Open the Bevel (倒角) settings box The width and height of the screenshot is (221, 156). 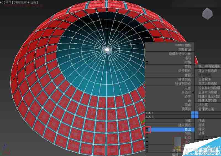(x=147, y=134)
